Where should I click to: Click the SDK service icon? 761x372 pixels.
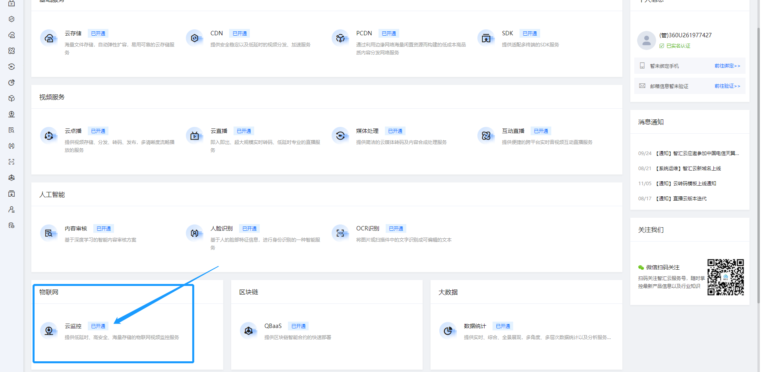click(x=486, y=38)
